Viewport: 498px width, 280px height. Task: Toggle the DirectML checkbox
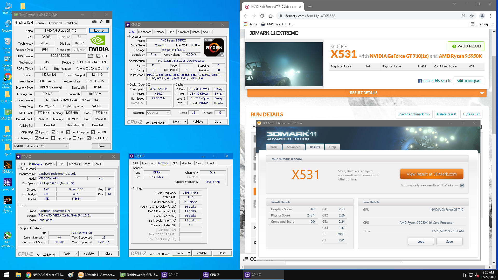click(x=93, y=132)
